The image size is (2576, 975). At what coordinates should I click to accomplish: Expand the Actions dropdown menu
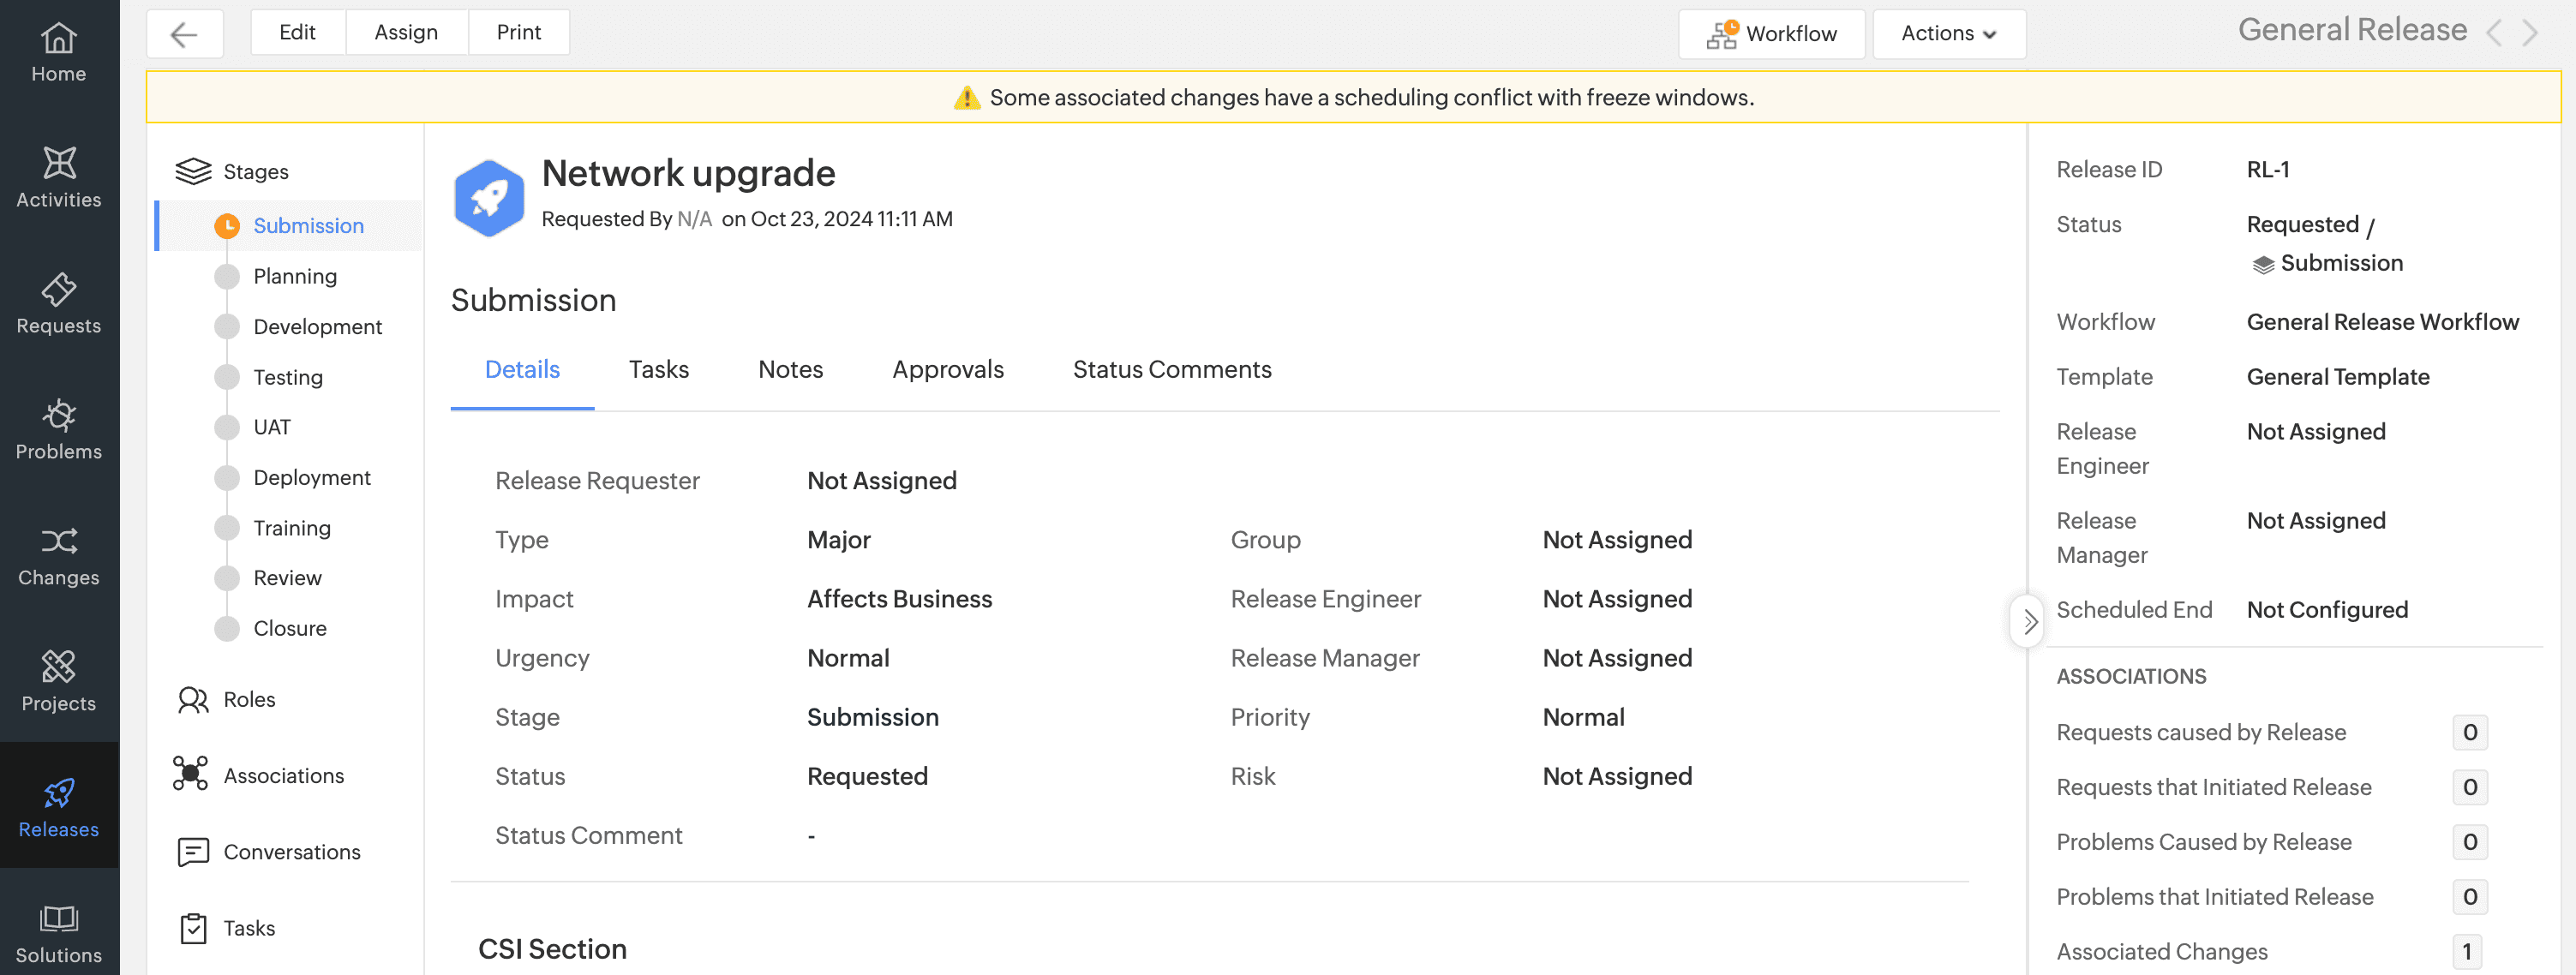pos(1948,34)
